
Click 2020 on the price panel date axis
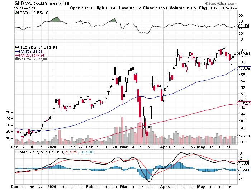coord(52,147)
